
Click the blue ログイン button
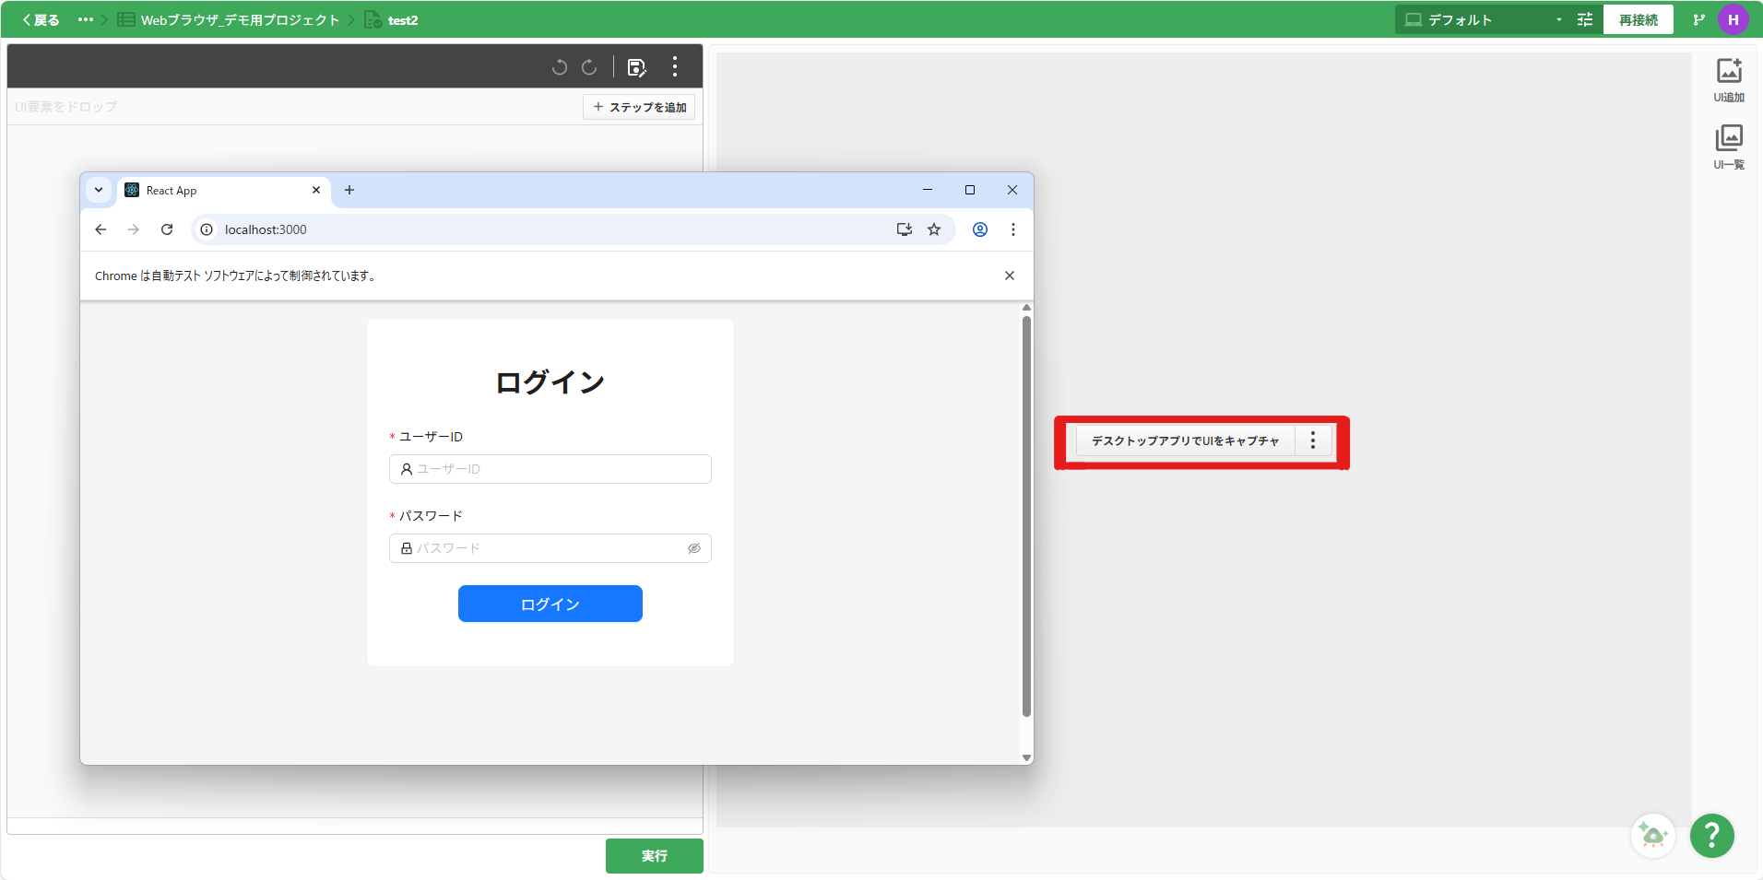coord(550,604)
